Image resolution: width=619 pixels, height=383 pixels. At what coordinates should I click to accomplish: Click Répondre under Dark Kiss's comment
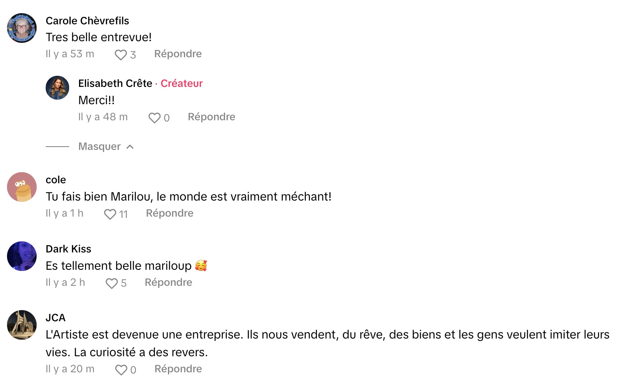(x=168, y=283)
